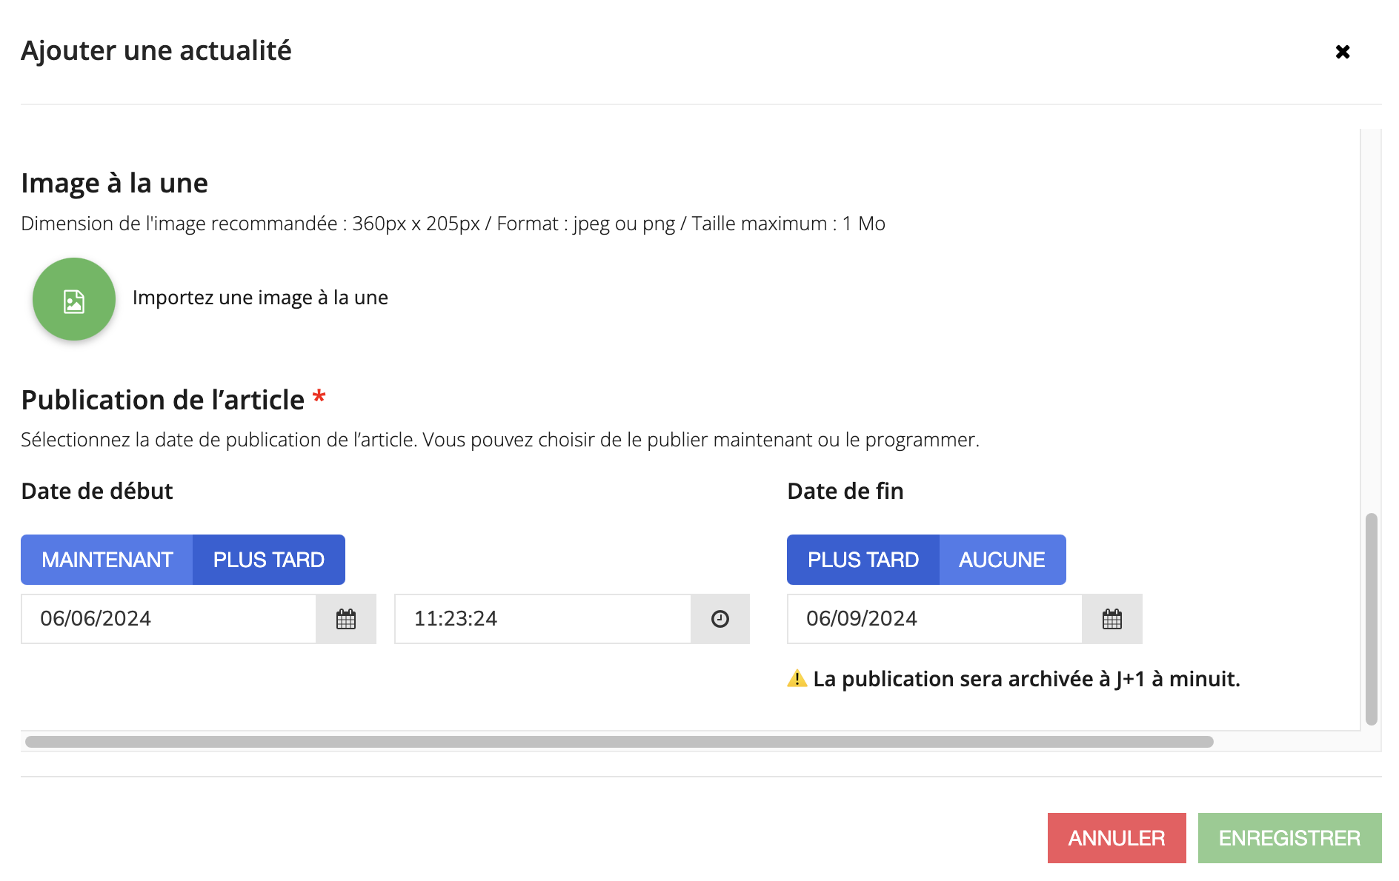Click the green image upload icon

(74, 300)
